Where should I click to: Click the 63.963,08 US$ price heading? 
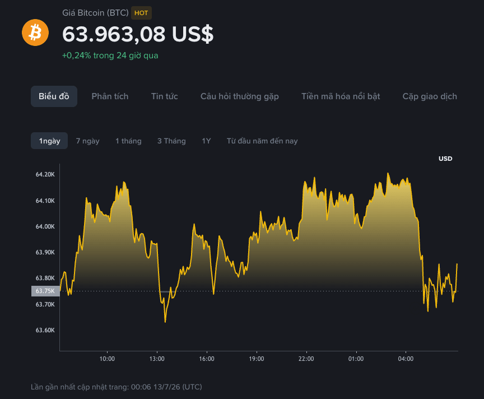138,34
